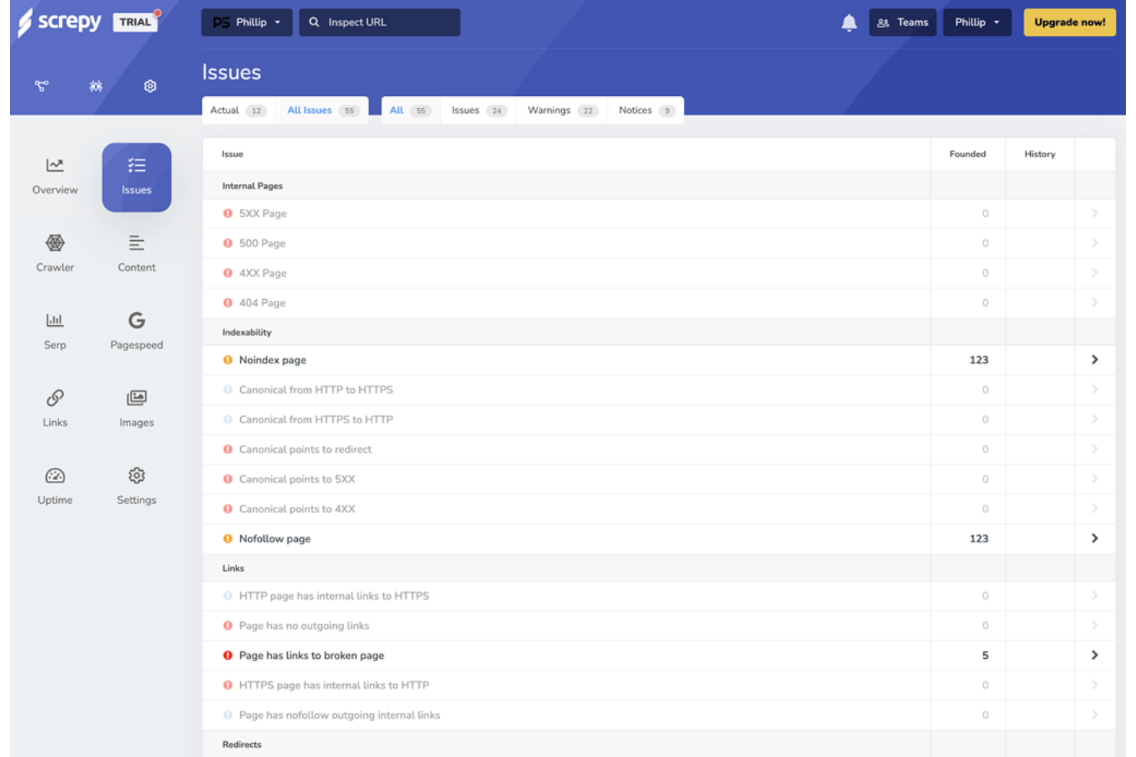This screenshot has height=757, width=1136.
Task: Click Page has no outgoing links row
Action: click(659, 626)
